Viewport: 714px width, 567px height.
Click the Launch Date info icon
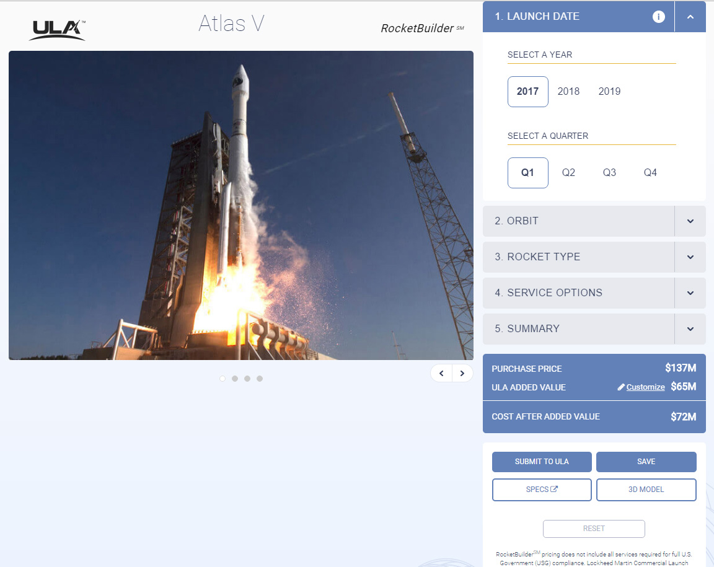click(x=658, y=17)
